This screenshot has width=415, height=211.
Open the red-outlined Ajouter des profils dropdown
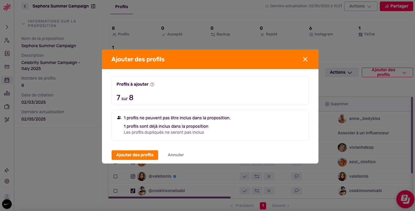coord(387,72)
